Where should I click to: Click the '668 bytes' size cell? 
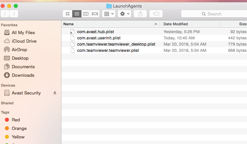click(x=237, y=51)
